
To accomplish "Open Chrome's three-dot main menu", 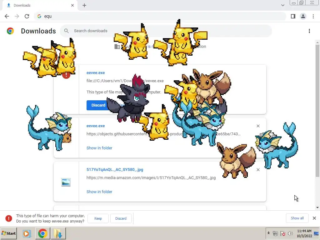I will [313, 16].
